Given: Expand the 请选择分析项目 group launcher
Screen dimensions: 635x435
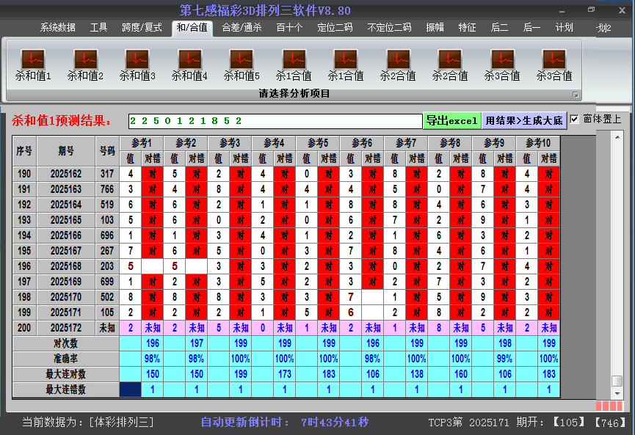Looking at the screenshot, I should point(575,95).
